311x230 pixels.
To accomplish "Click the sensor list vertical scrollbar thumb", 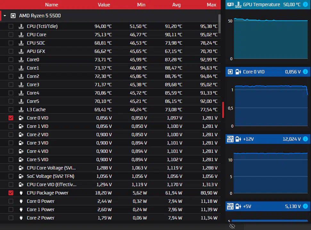I will coord(219,24).
